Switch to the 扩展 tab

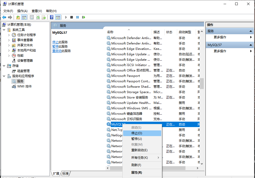(56, 174)
